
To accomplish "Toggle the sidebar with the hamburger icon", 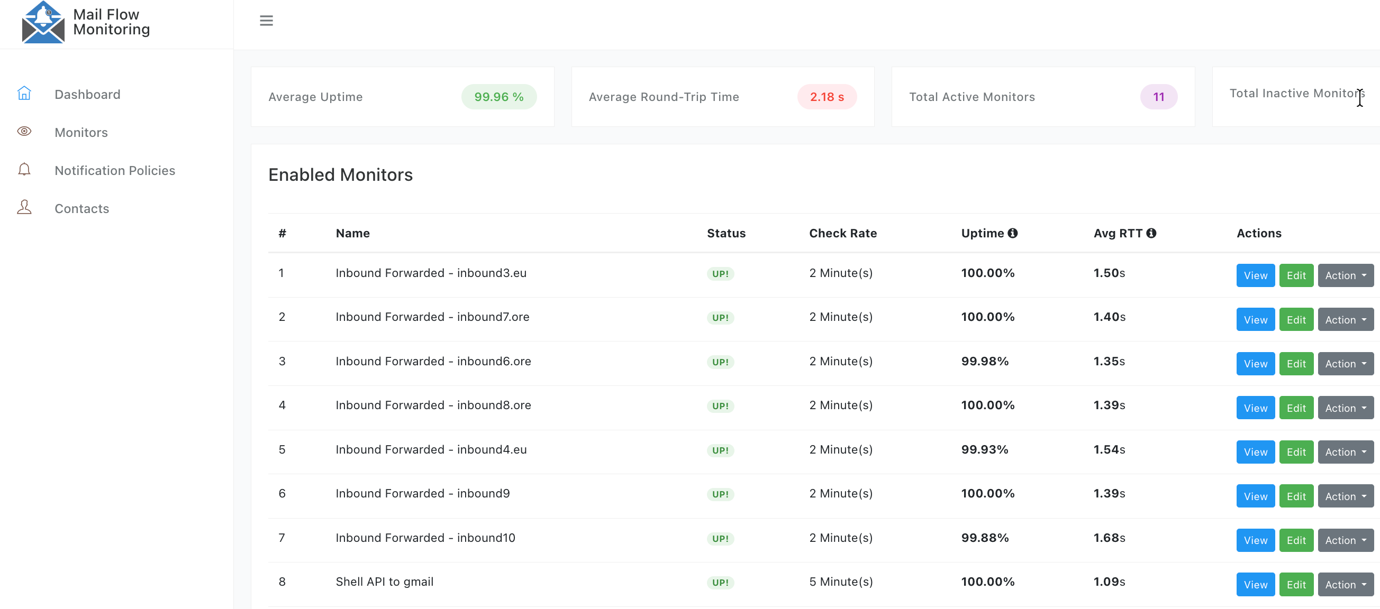I will (x=266, y=20).
